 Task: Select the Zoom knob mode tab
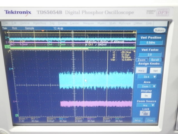click(x=142, y=60)
